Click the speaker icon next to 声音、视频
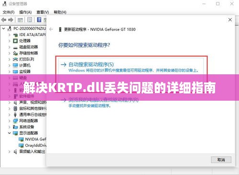The height and width of the screenshot is (175, 239). [x=15, y=103]
